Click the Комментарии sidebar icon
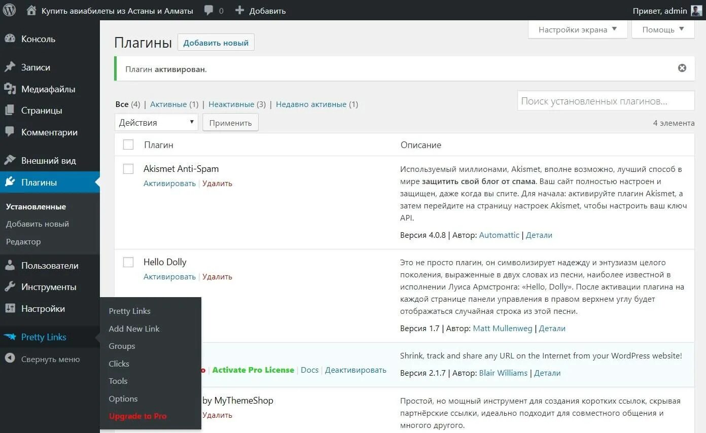 coord(10,132)
